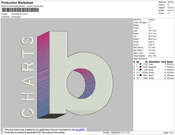Viewport: 175px width, 135px height.
Task: Select the Width value '5.81 in'
Action: pos(171,10)
